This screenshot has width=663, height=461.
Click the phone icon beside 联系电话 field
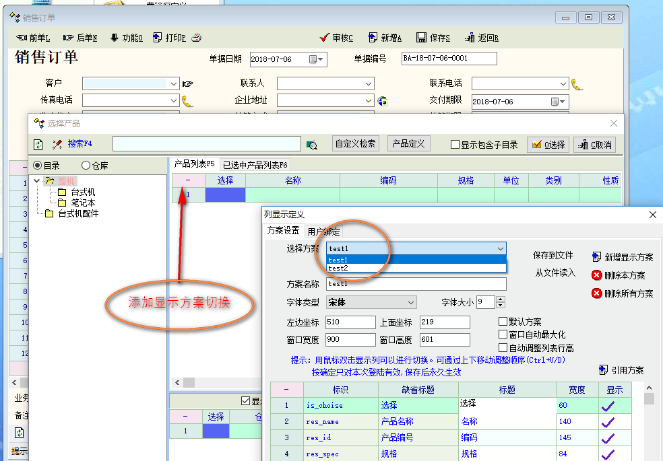click(576, 84)
